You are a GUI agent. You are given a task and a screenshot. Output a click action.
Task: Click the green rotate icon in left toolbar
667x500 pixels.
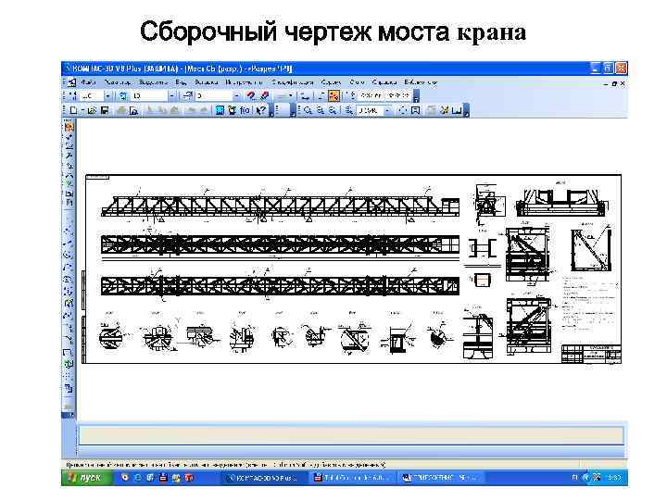click(x=69, y=365)
